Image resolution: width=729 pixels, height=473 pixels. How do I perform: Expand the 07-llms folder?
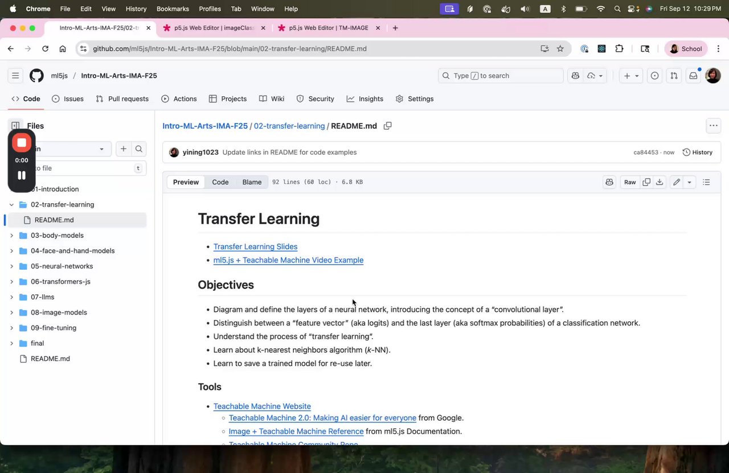pos(11,297)
